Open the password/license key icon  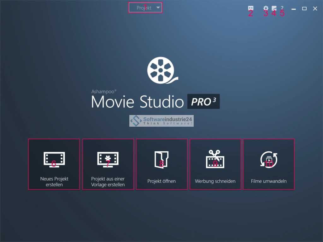click(251, 9)
